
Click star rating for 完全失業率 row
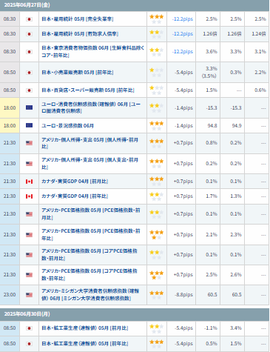pos(157,19)
